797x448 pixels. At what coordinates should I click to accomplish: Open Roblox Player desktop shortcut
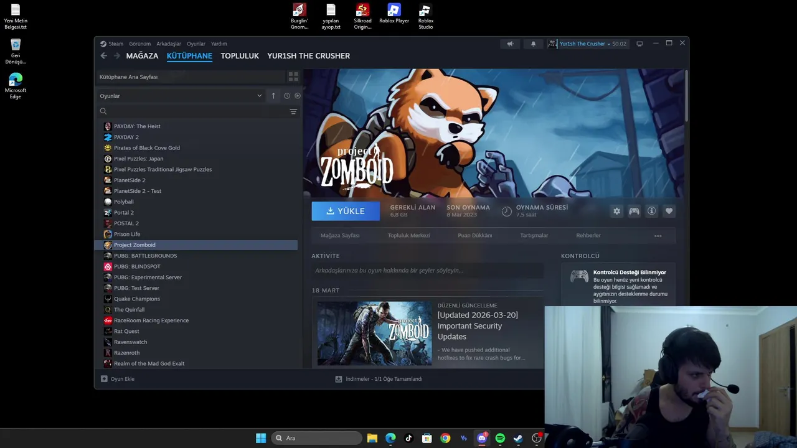pyautogui.click(x=394, y=14)
